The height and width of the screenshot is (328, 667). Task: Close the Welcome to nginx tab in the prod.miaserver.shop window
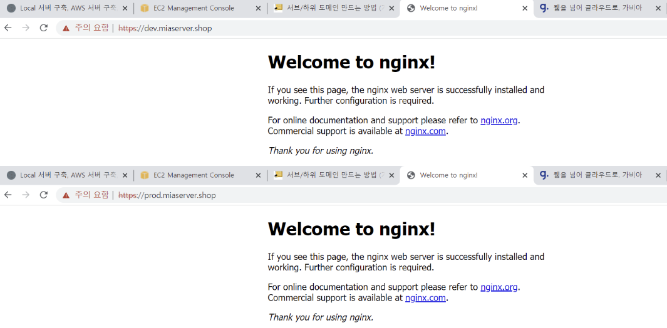pyautogui.click(x=524, y=175)
